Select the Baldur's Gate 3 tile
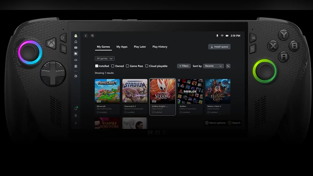The height and width of the screenshot is (176, 313). tap(218, 97)
